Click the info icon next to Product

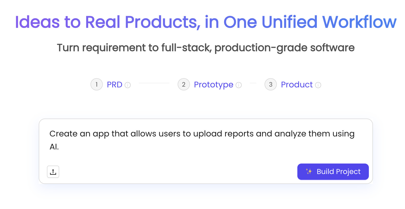pos(318,85)
